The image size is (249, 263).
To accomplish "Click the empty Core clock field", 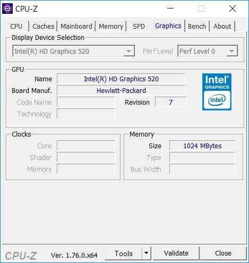I will click(86, 146).
